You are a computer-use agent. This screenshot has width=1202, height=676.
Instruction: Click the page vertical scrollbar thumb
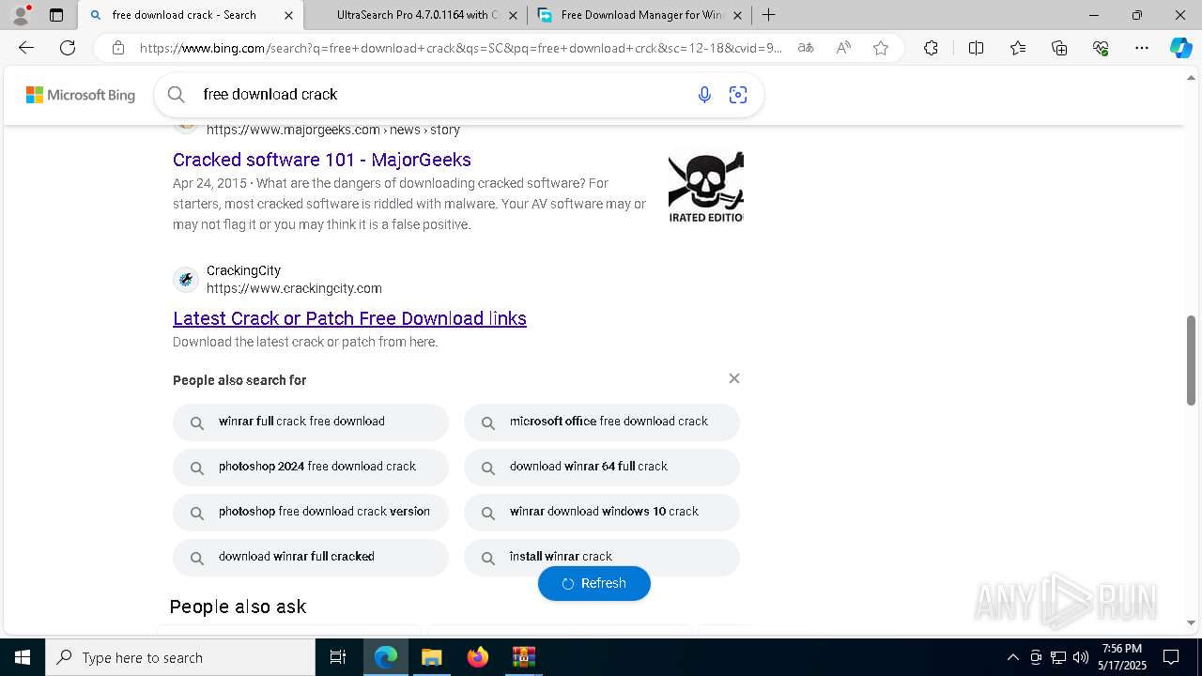(1191, 360)
